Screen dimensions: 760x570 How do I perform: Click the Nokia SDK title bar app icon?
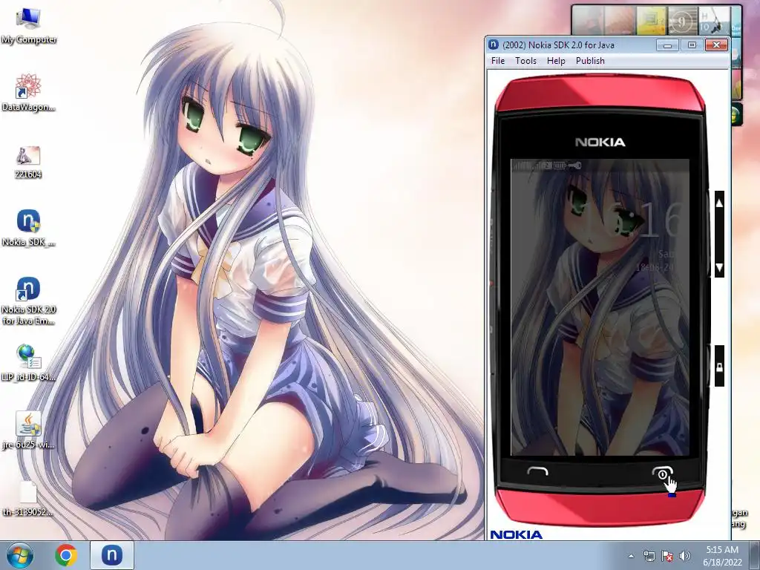click(x=494, y=45)
